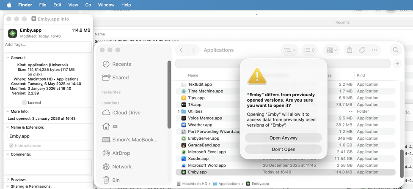413x189 pixels.
Task: Collapse the General section in Info window
Action: [7, 58]
